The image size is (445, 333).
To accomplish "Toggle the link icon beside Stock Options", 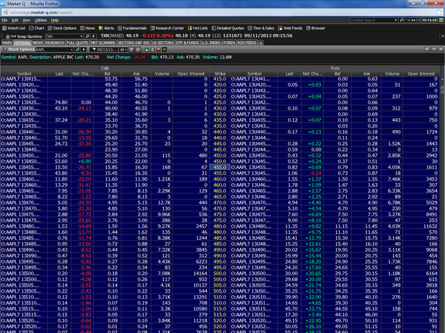I will 4,49.
